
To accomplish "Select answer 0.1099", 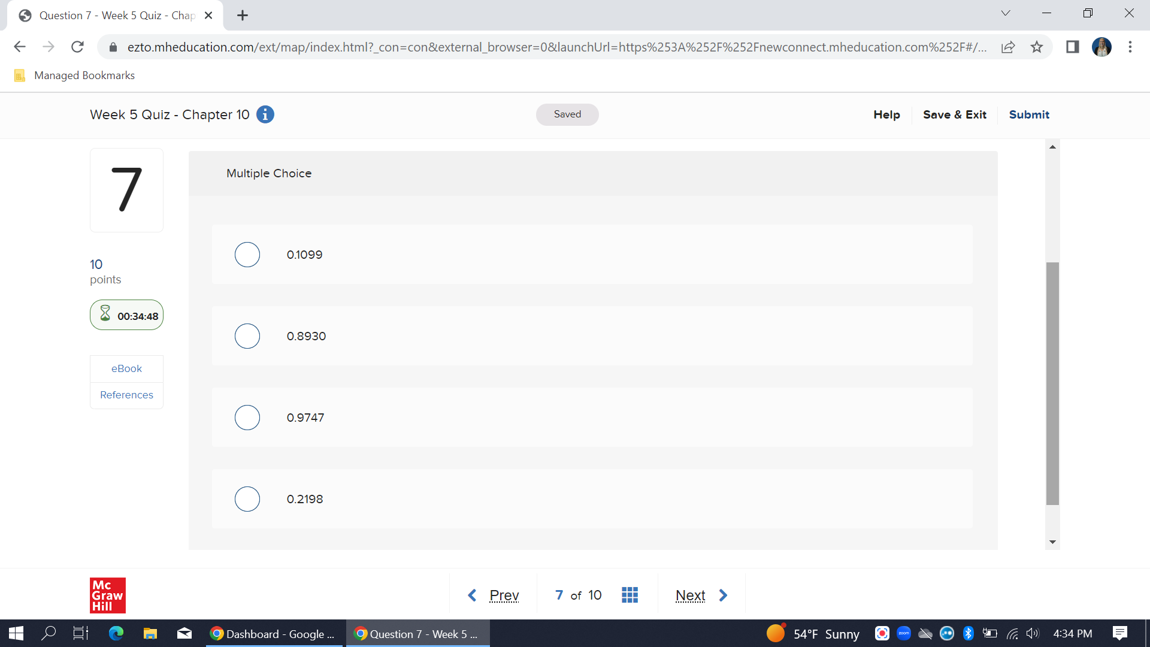I will click(x=247, y=255).
